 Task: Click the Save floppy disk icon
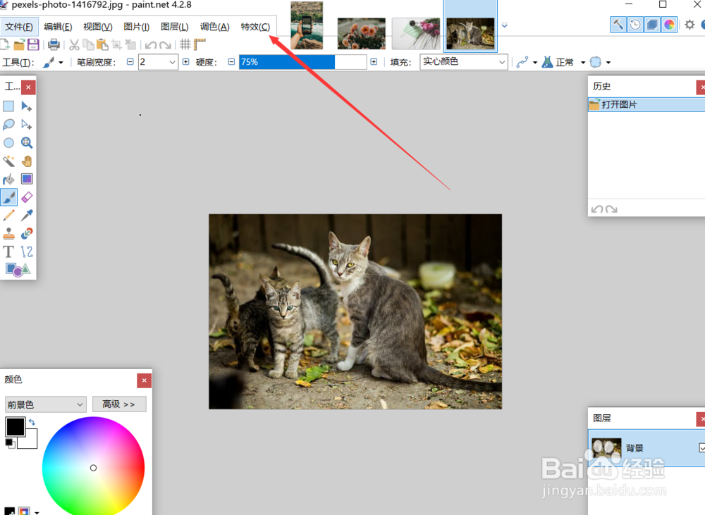(33, 44)
